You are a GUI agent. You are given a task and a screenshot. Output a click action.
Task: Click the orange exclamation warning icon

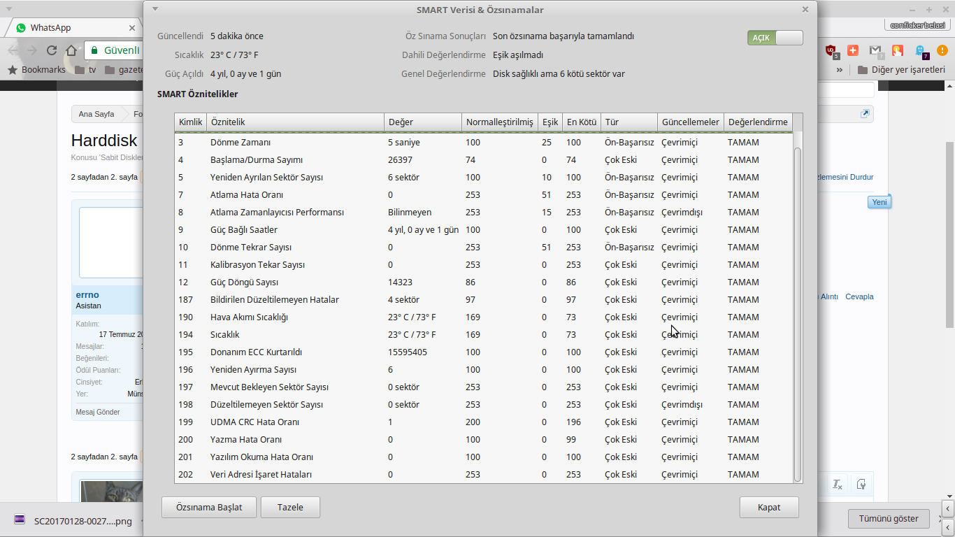point(942,50)
